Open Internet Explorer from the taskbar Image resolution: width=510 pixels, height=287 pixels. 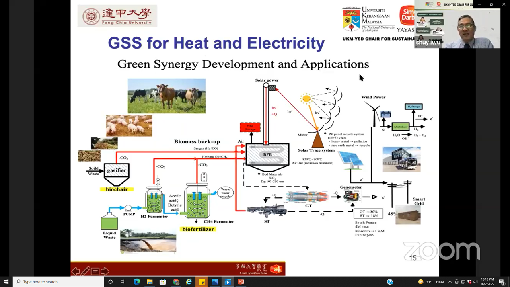pos(189,282)
